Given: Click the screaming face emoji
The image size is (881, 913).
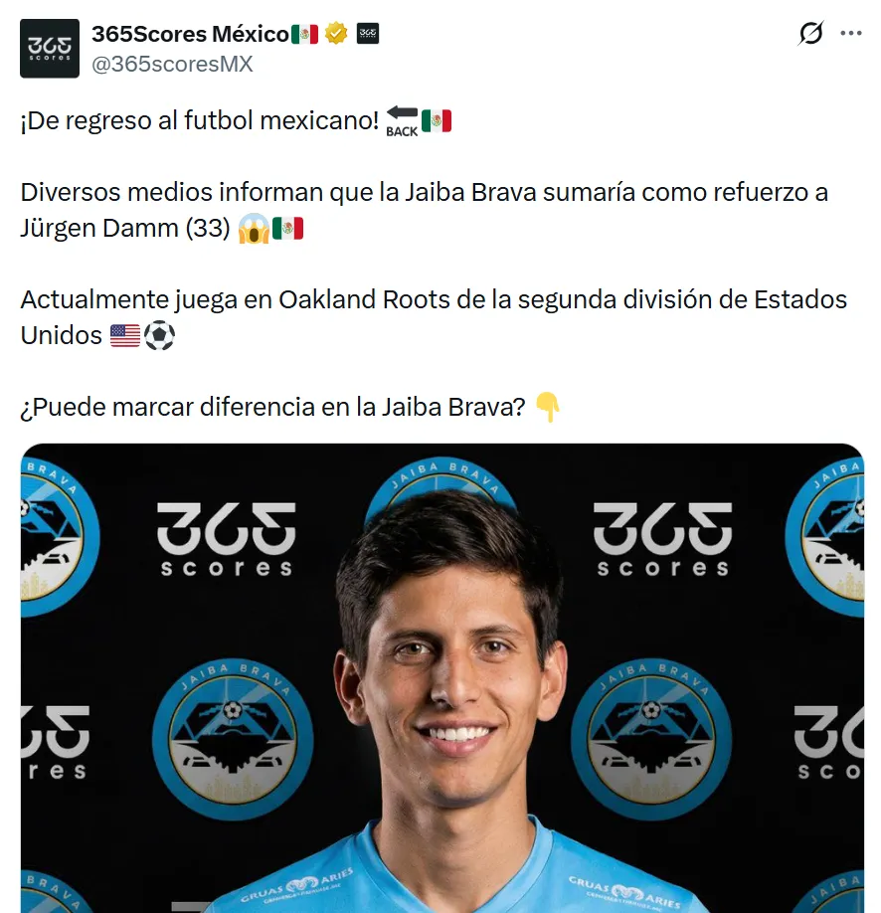Looking at the screenshot, I should [254, 229].
